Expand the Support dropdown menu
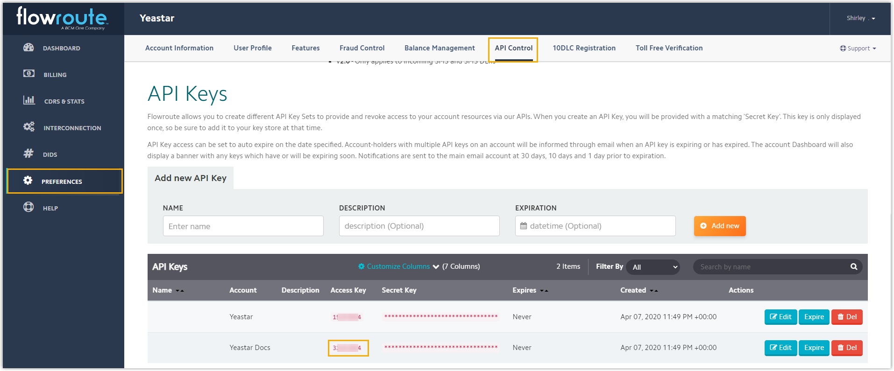Viewport: 894px width, 371px height. pyautogui.click(x=858, y=49)
